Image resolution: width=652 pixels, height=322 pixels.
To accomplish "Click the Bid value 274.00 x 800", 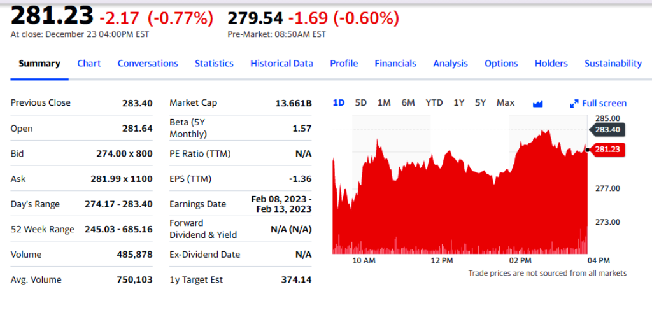I will pyautogui.click(x=124, y=154).
